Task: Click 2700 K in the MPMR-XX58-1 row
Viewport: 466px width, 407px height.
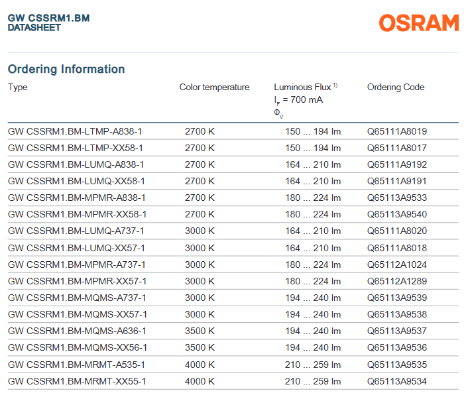Action: click(x=200, y=214)
